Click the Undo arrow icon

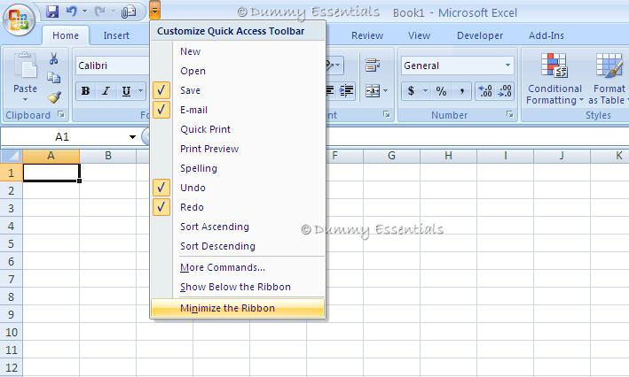point(71,12)
